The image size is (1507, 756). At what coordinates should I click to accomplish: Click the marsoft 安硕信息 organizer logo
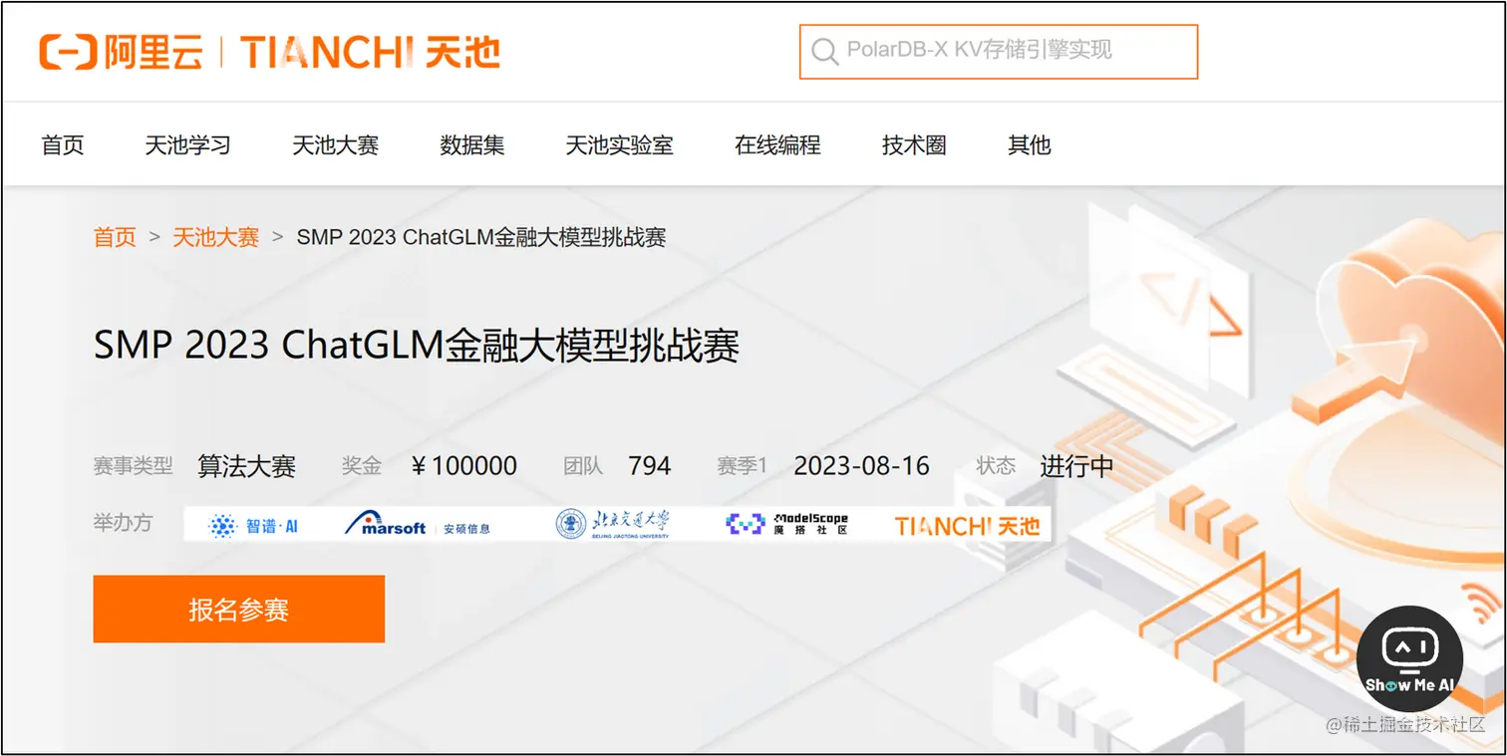click(x=418, y=525)
